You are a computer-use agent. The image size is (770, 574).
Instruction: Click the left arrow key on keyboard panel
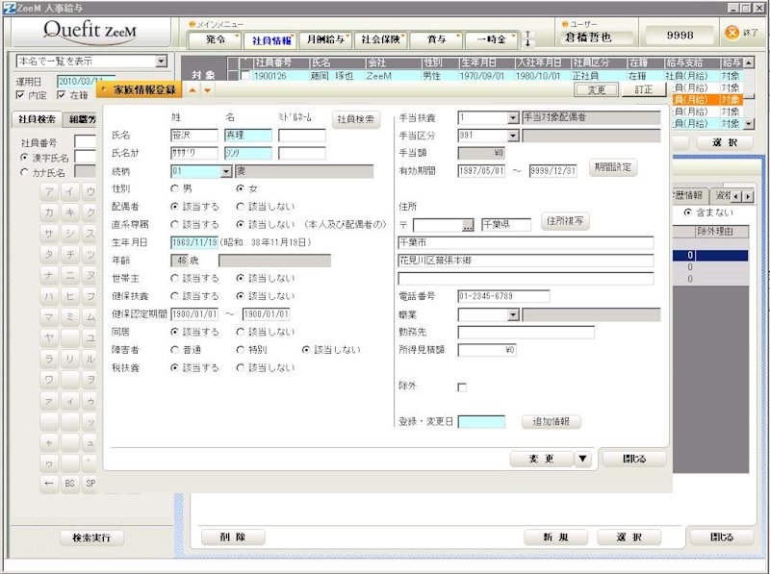49,484
